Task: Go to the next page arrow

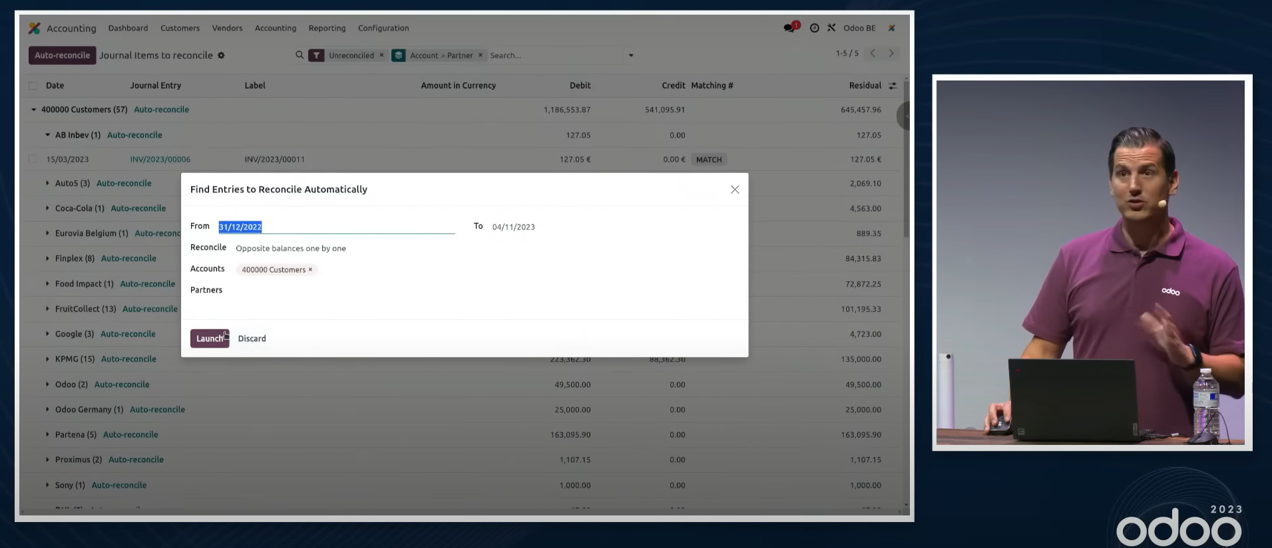Action: pyautogui.click(x=891, y=53)
